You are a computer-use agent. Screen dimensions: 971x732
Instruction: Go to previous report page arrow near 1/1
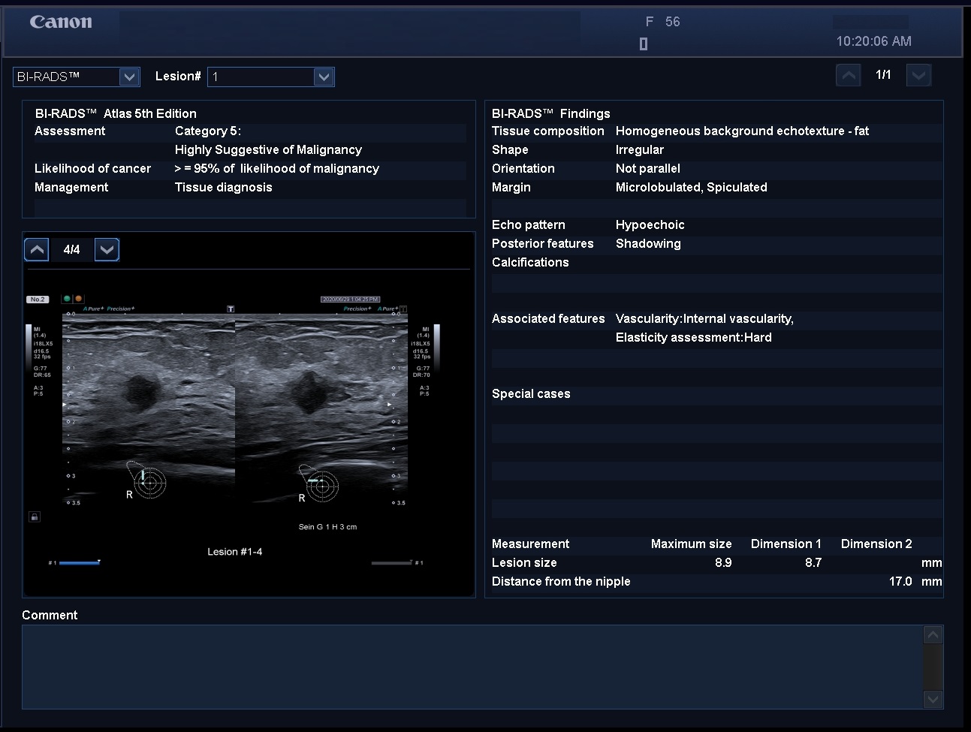[x=848, y=75]
